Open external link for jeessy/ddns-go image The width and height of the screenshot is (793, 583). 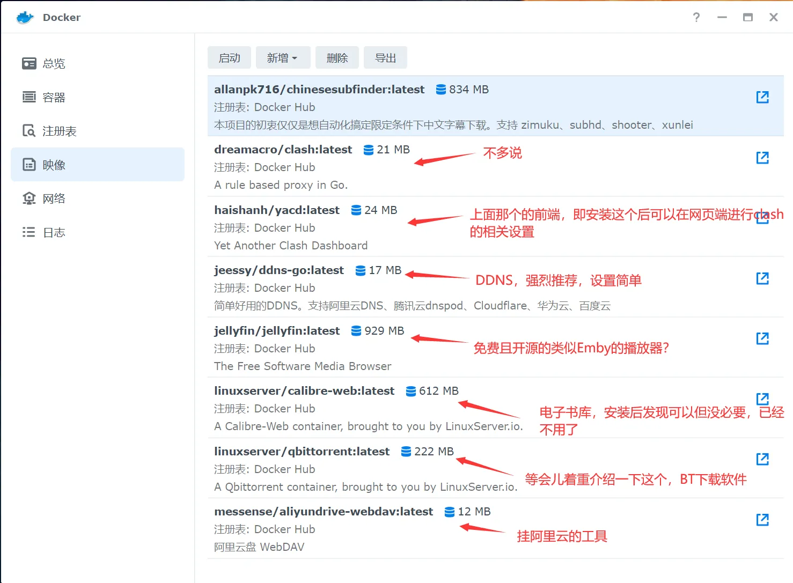tap(762, 278)
